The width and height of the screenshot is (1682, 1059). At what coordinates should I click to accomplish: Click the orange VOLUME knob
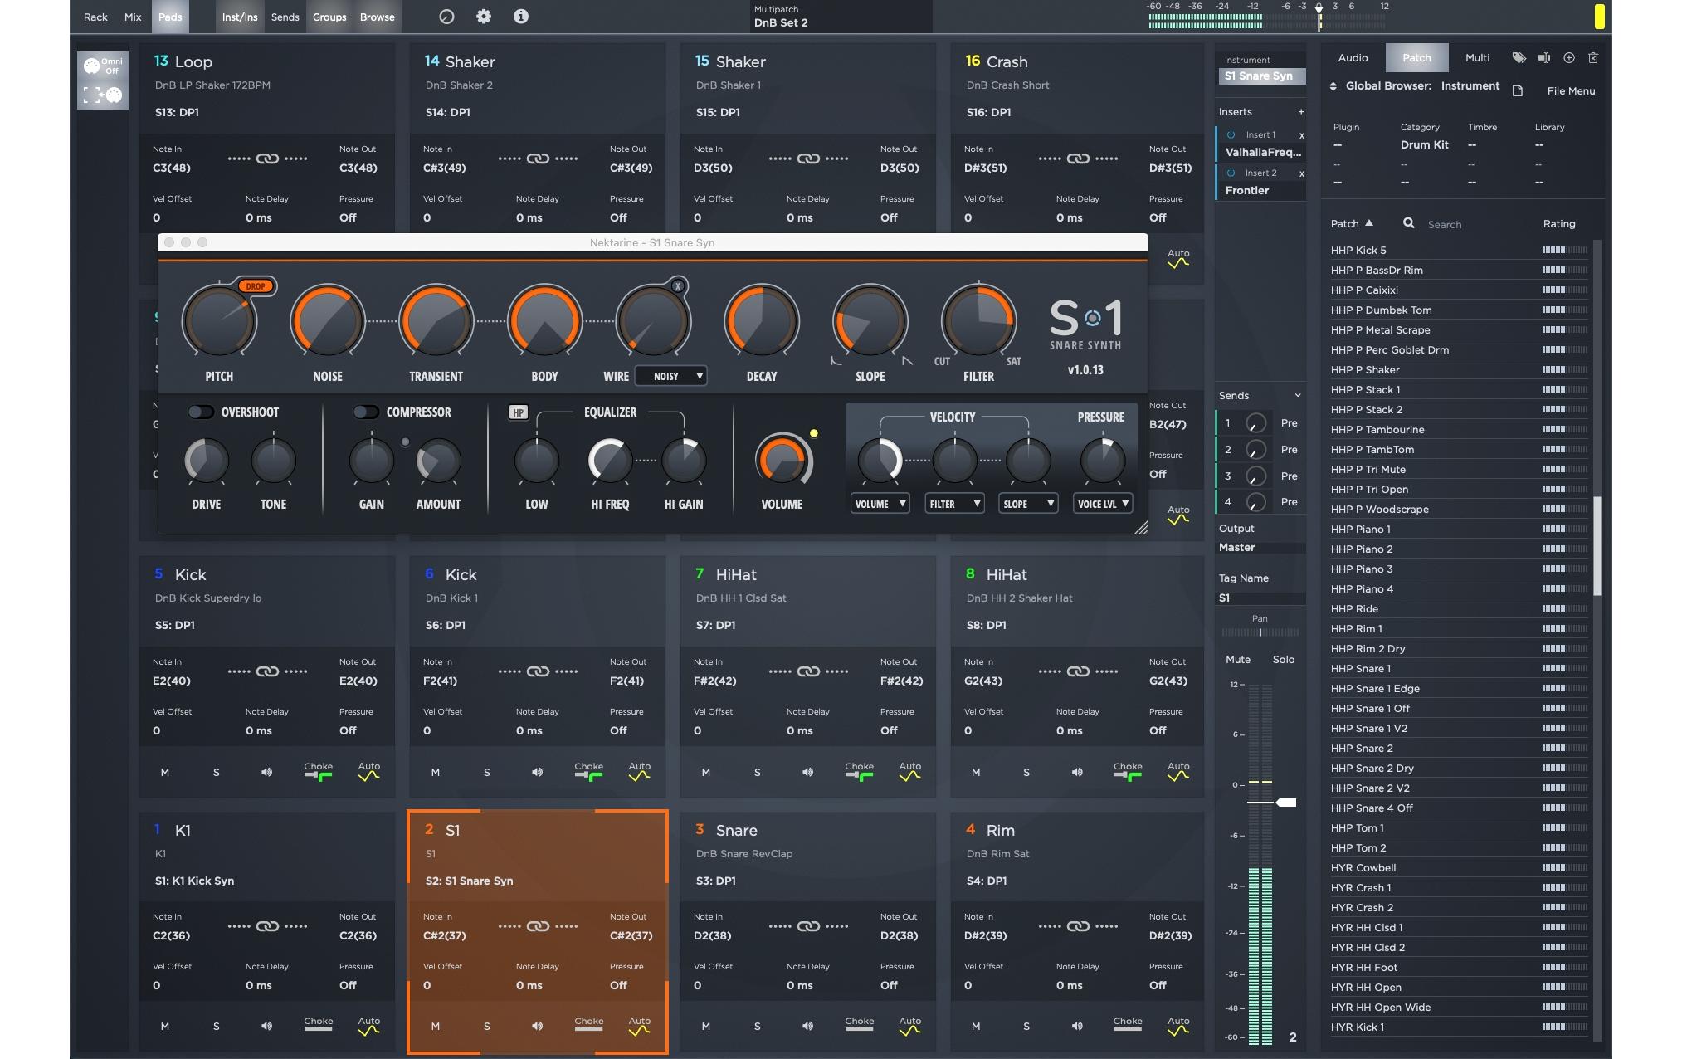(782, 460)
